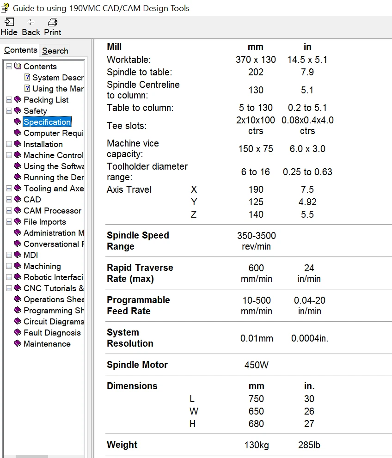The width and height of the screenshot is (392, 458).
Task: Click the Print toolbar icon
Action: pos(52,22)
